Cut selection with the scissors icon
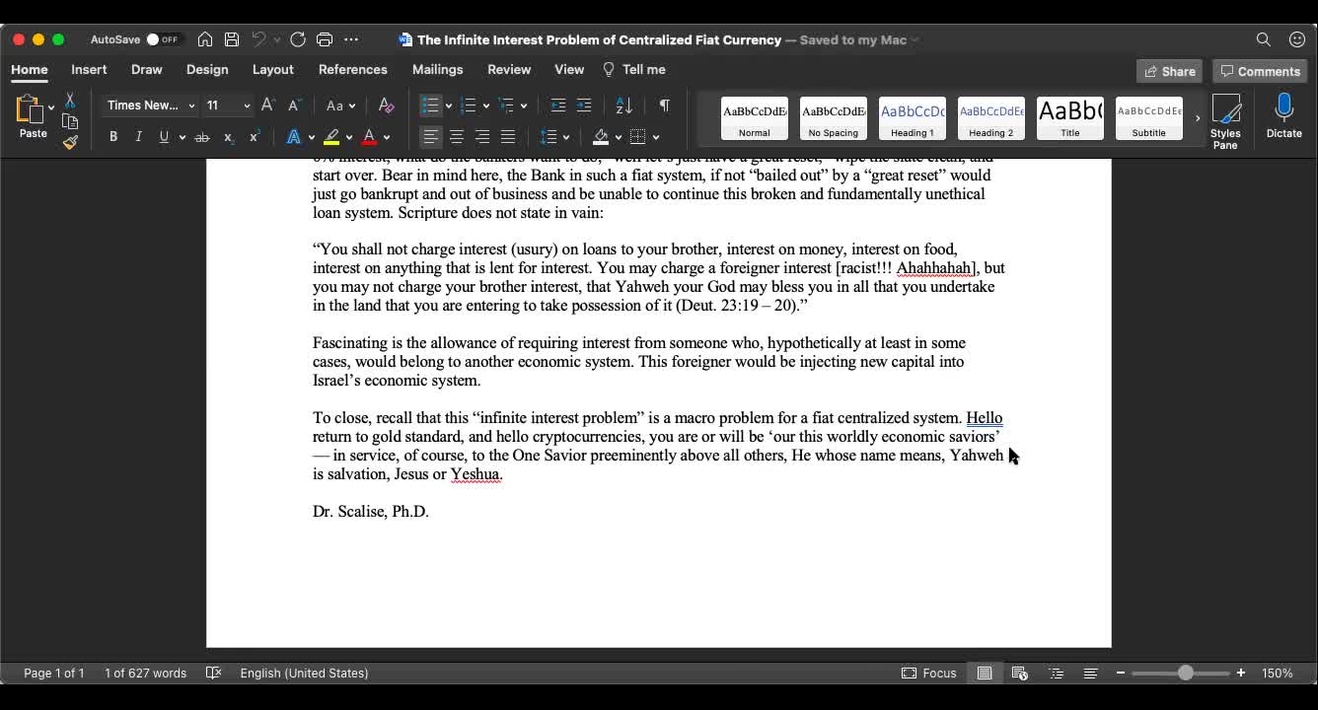The width and height of the screenshot is (1318, 710). pyautogui.click(x=70, y=101)
